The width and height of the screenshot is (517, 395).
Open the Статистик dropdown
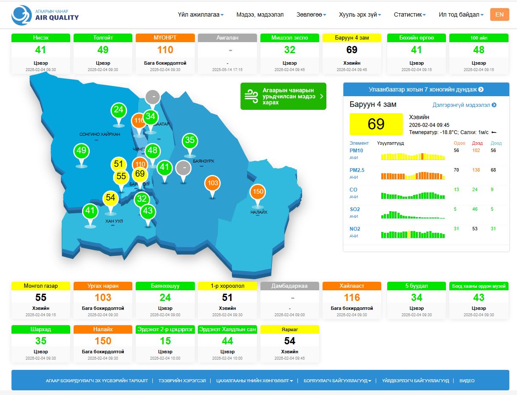point(410,14)
